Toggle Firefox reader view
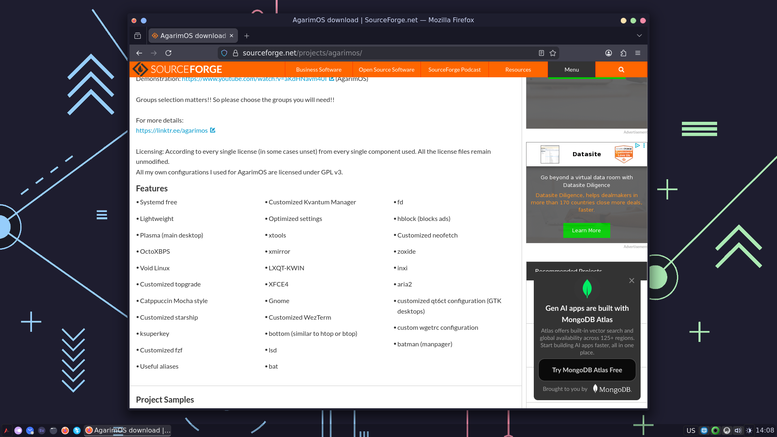 click(x=541, y=53)
